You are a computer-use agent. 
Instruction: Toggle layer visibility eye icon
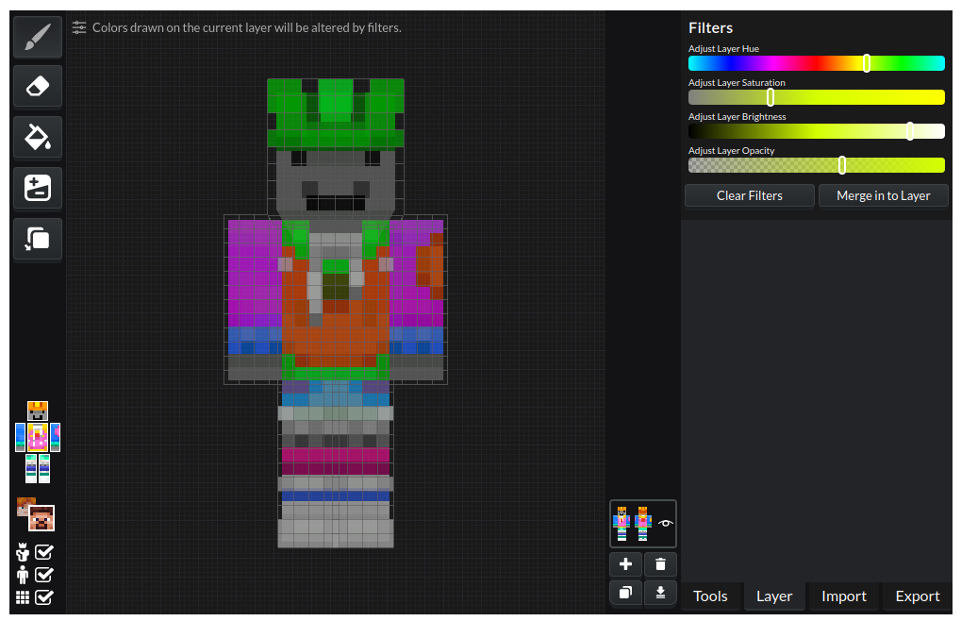pyautogui.click(x=666, y=523)
